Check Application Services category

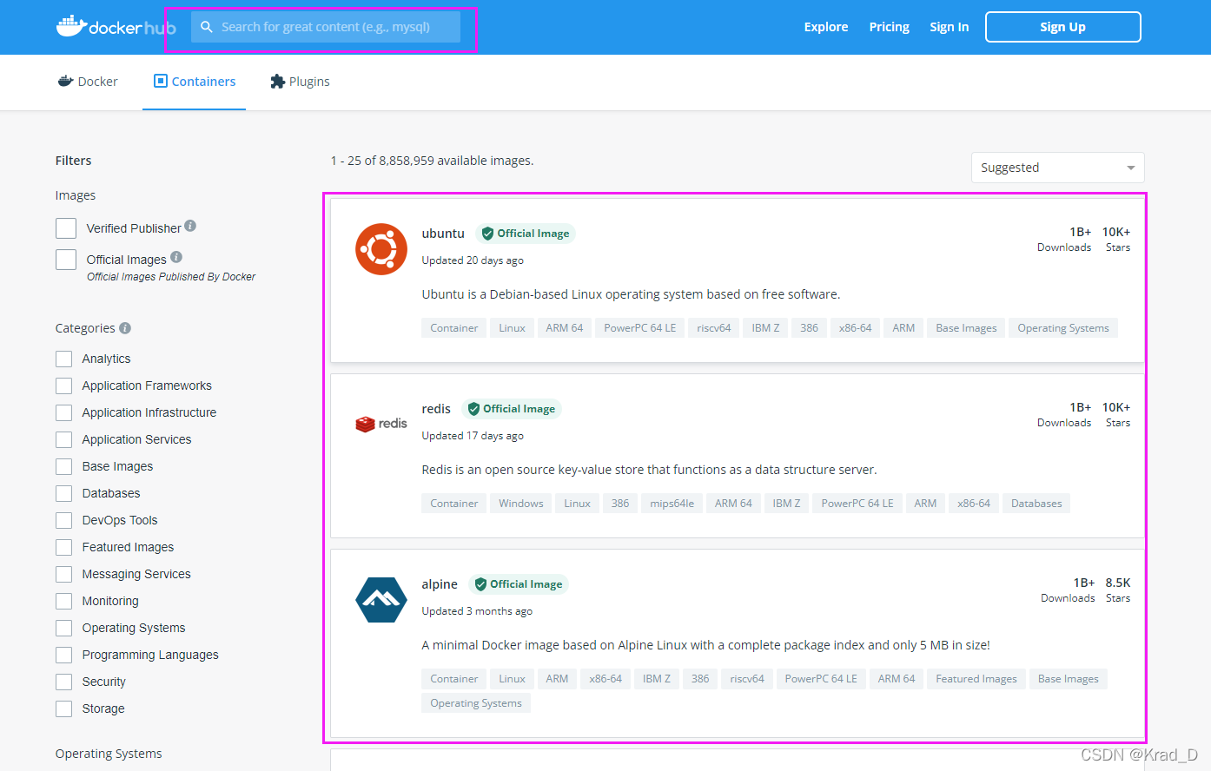pos(63,439)
